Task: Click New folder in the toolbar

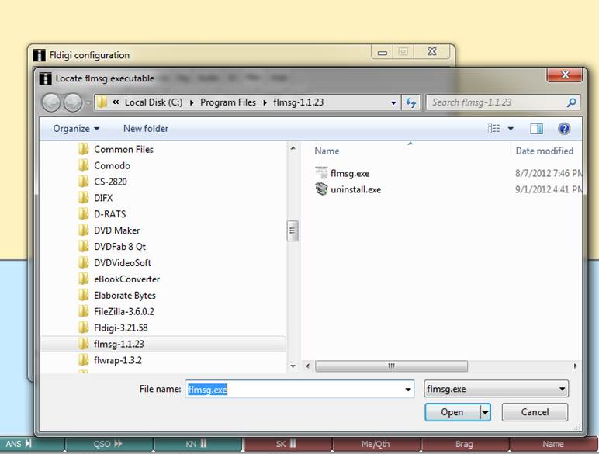Action: point(145,129)
